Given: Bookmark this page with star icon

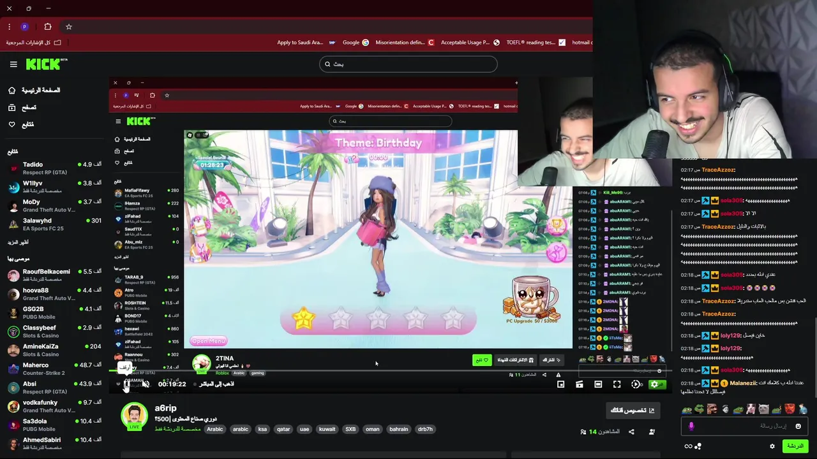Looking at the screenshot, I should 69,27.
